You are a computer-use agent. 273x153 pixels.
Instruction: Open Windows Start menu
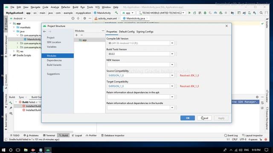pyautogui.click(x=3, y=150)
